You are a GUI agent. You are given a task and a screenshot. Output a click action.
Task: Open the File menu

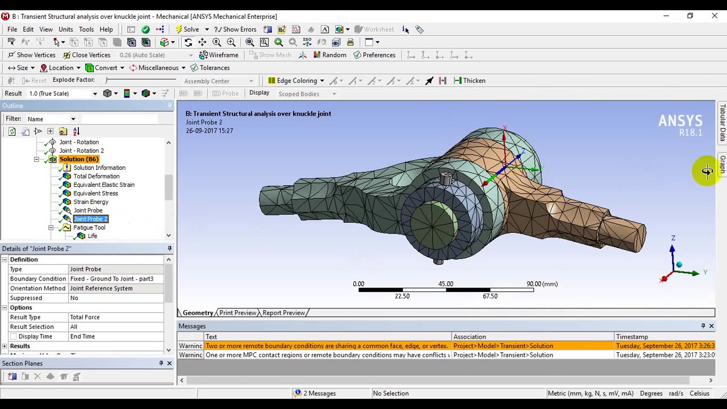12,30
